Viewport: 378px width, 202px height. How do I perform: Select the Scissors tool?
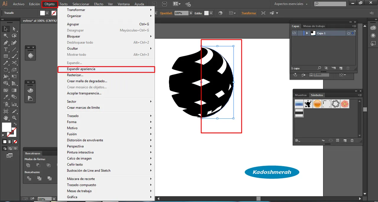[14, 63]
